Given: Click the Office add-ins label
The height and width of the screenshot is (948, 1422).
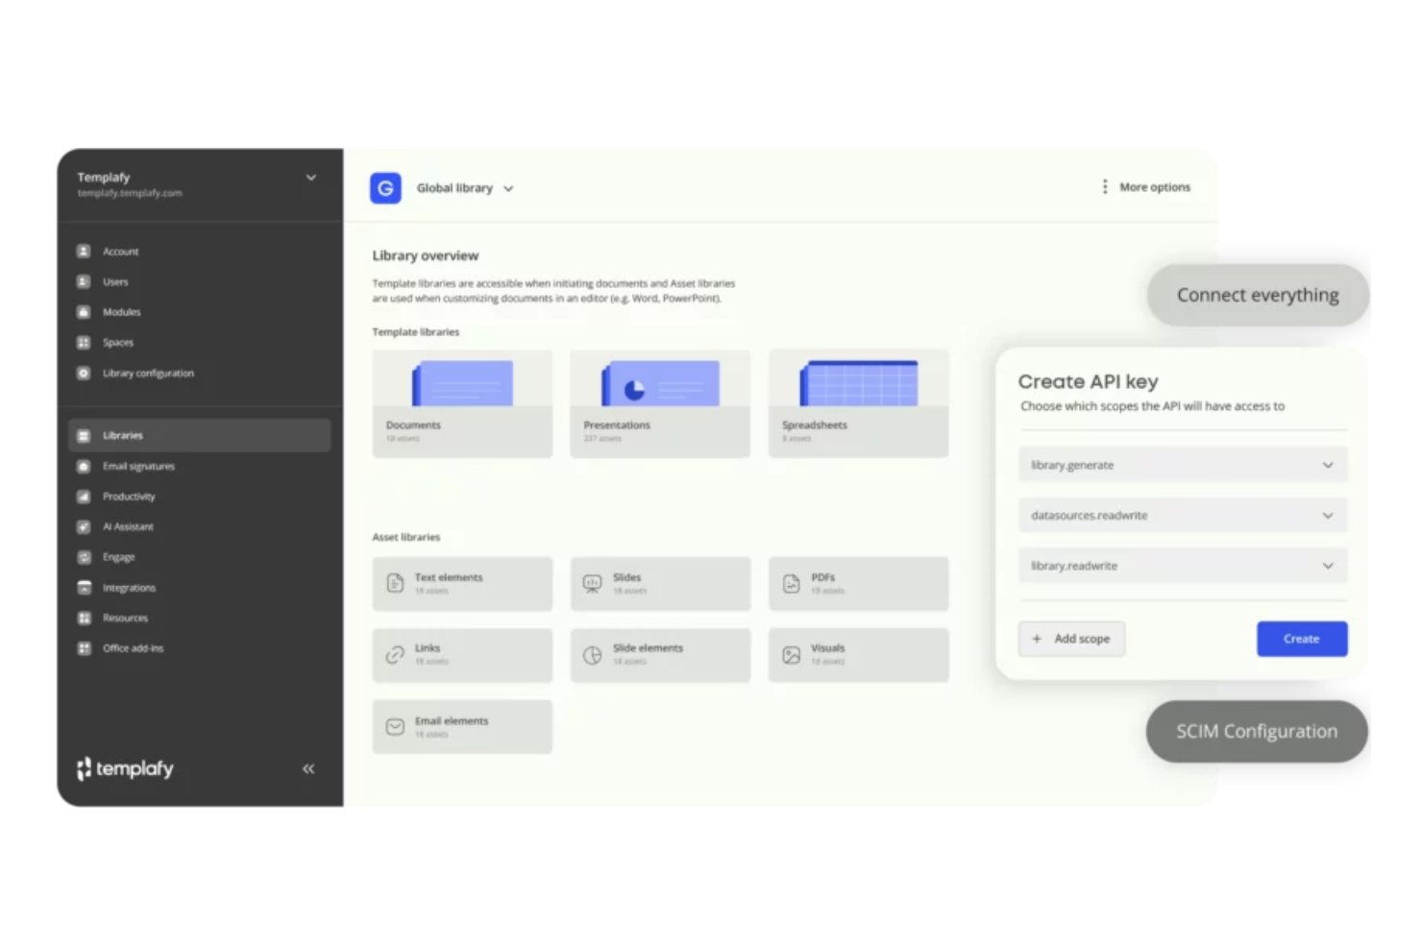Looking at the screenshot, I should click(x=134, y=648).
